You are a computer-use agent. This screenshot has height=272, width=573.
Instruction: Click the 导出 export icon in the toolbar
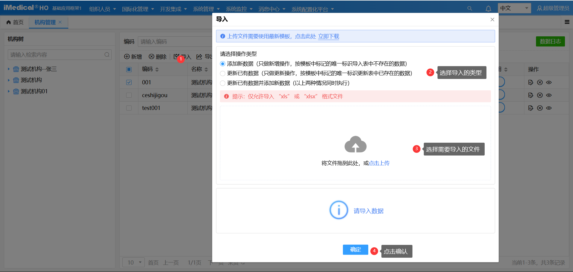coord(199,57)
